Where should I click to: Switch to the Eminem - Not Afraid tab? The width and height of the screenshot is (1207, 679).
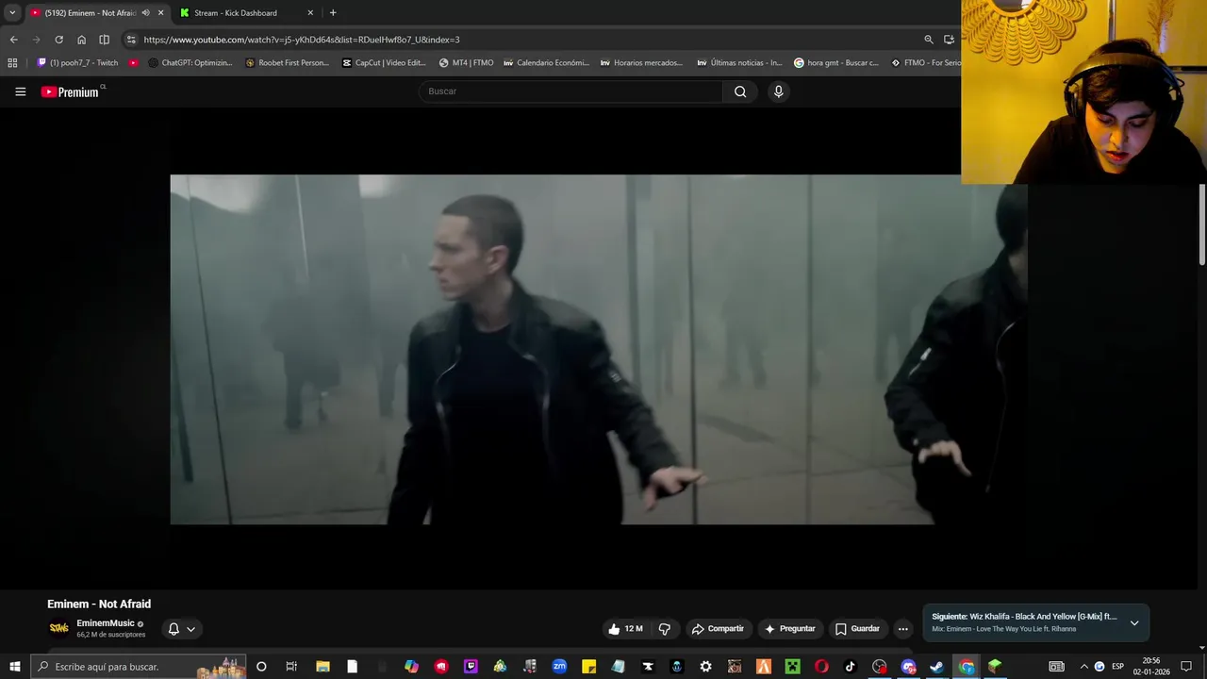(91, 13)
